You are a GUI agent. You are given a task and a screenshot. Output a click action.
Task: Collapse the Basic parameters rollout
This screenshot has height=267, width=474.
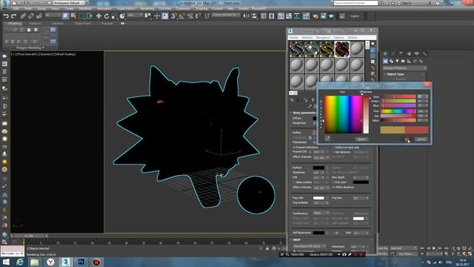(304, 113)
